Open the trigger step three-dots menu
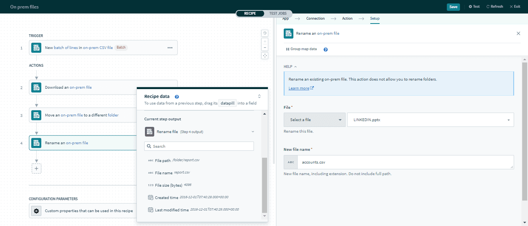The height and width of the screenshot is (226, 528). tap(170, 48)
